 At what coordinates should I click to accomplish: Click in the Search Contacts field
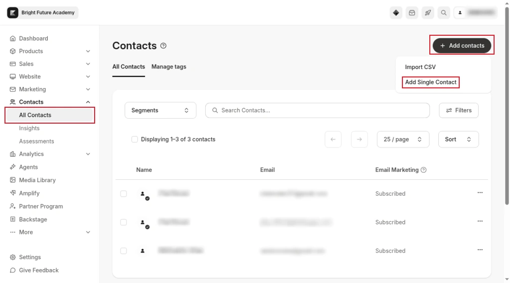tap(317, 110)
